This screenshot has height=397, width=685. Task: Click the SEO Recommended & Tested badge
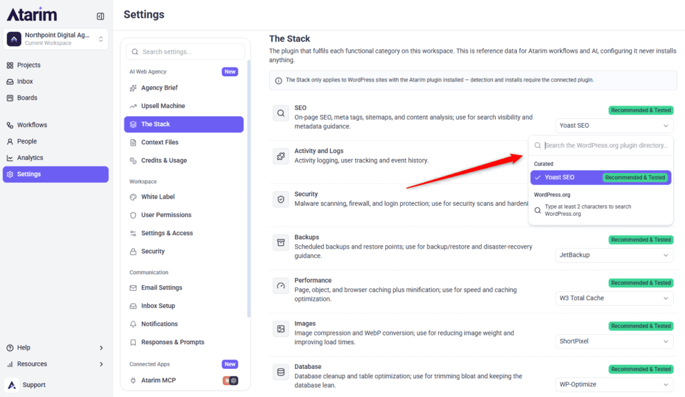641,110
